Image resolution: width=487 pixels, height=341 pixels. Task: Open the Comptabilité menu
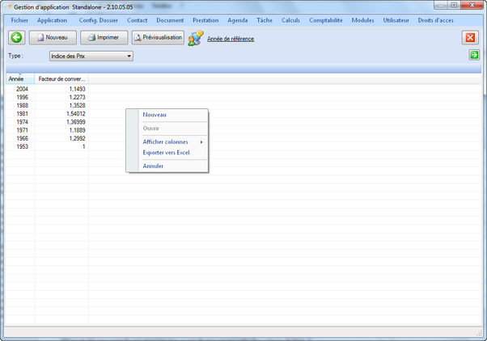(x=325, y=19)
